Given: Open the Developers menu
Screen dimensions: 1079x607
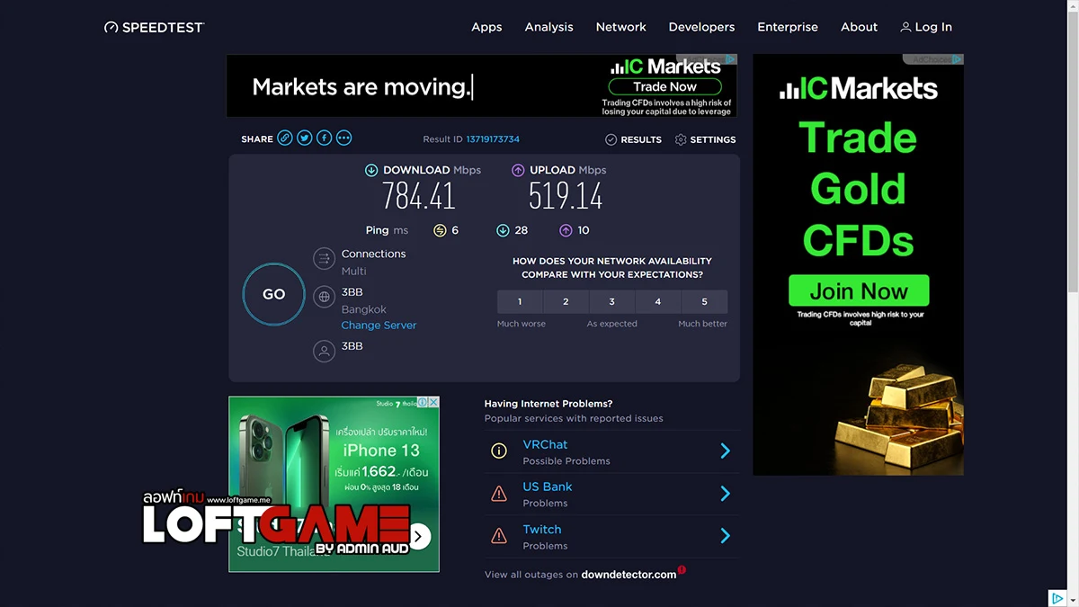Looking at the screenshot, I should [x=701, y=27].
